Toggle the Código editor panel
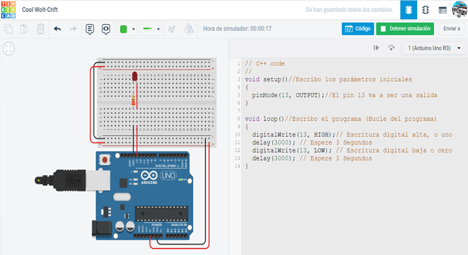 pos(357,29)
